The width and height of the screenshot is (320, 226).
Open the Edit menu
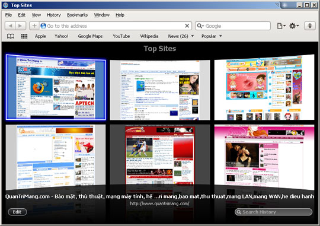coord(22,15)
